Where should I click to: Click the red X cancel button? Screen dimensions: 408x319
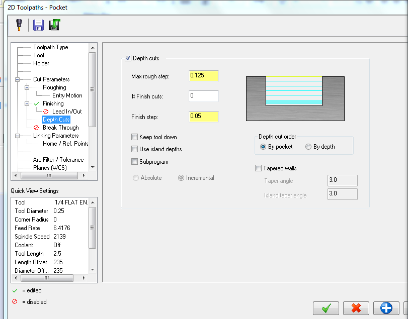click(356, 308)
